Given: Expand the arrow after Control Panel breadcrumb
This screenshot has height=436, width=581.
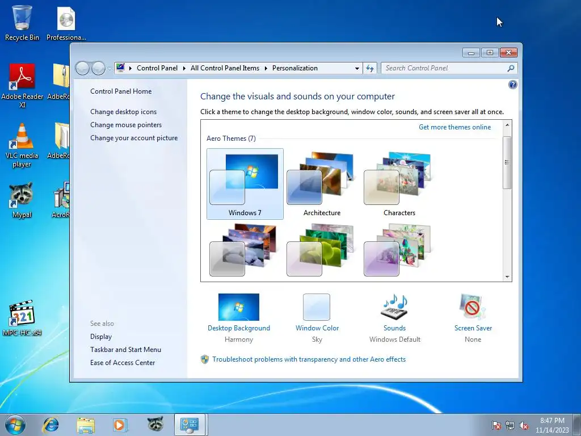Looking at the screenshot, I should [x=184, y=68].
